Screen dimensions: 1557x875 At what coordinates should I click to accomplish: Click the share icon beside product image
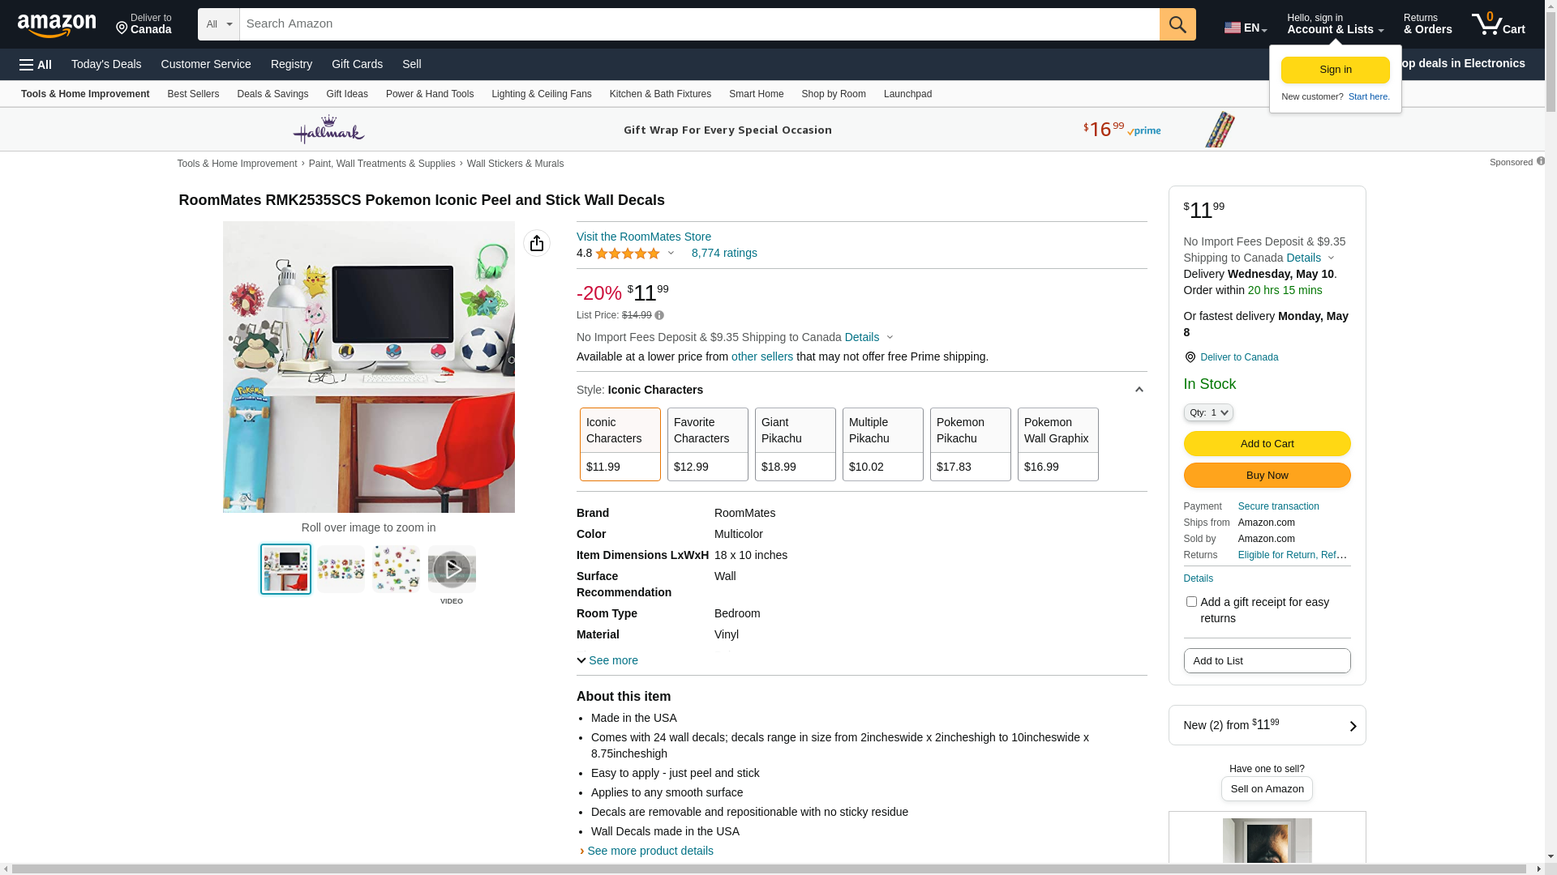point(536,243)
